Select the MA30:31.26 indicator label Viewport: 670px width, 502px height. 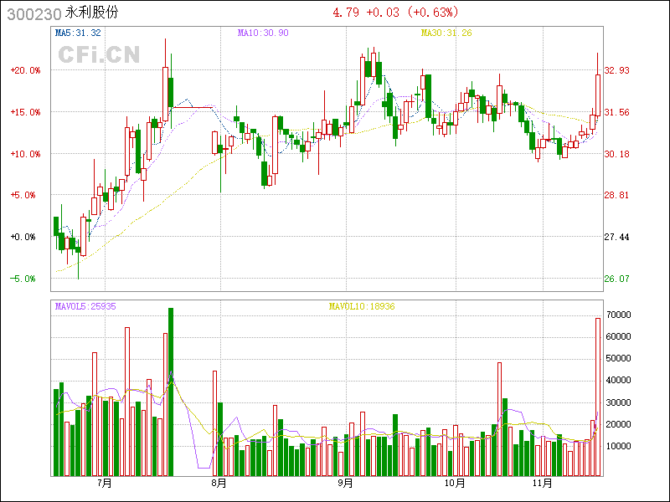(x=446, y=33)
